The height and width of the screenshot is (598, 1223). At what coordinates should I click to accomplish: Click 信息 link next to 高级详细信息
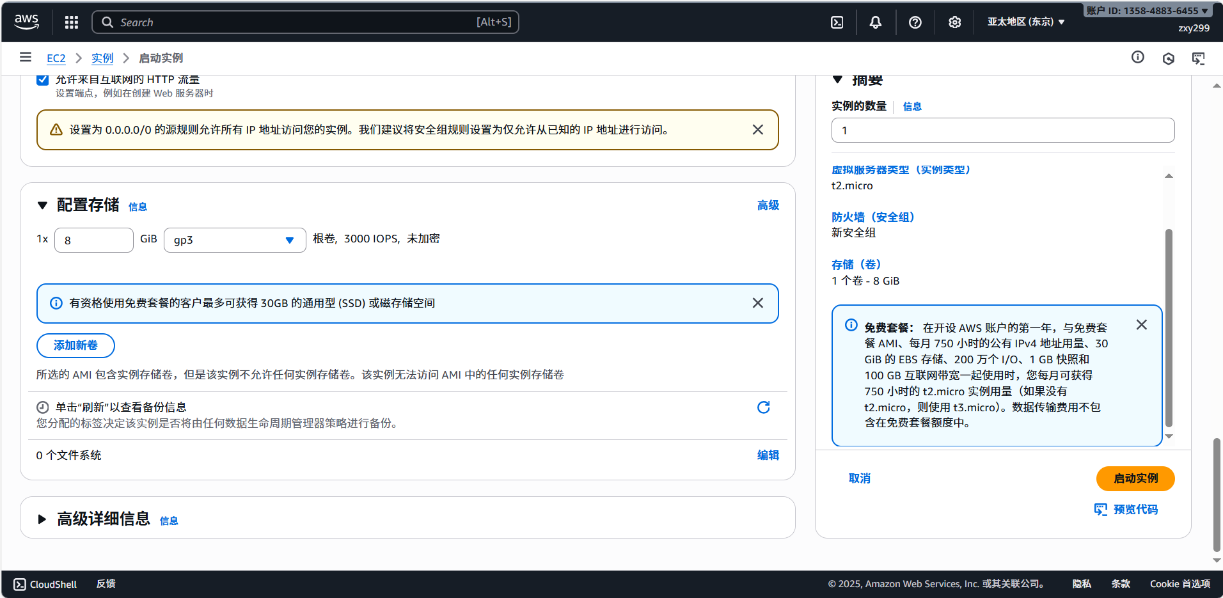tap(169, 521)
